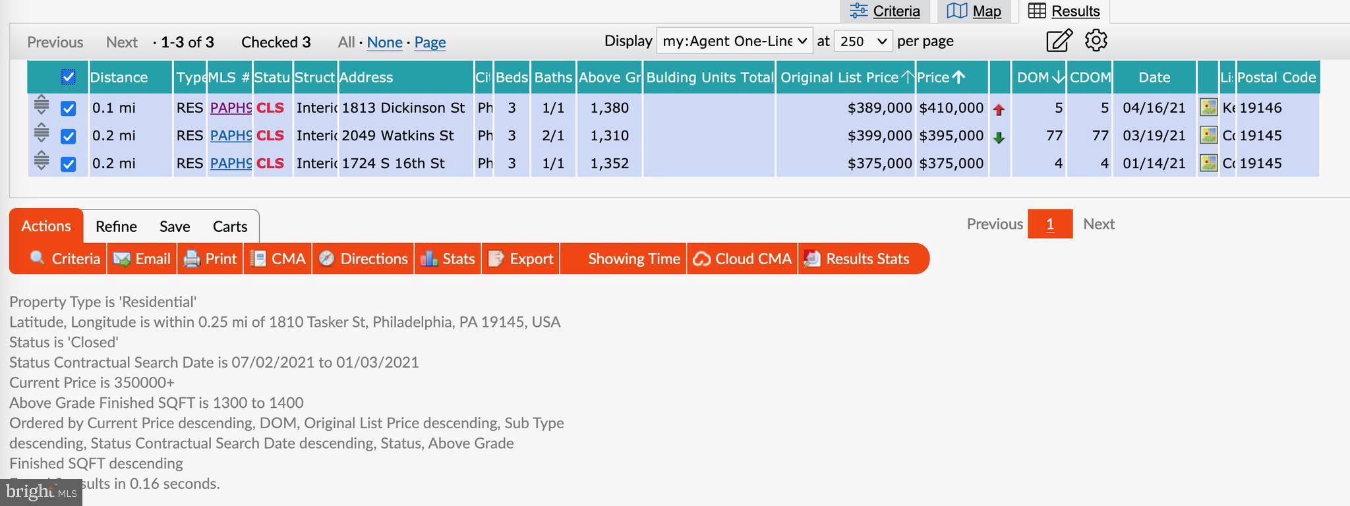This screenshot has height=506, width=1350.
Task: Click photo icon for 1724 S 16th St
Action: (1208, 163)
